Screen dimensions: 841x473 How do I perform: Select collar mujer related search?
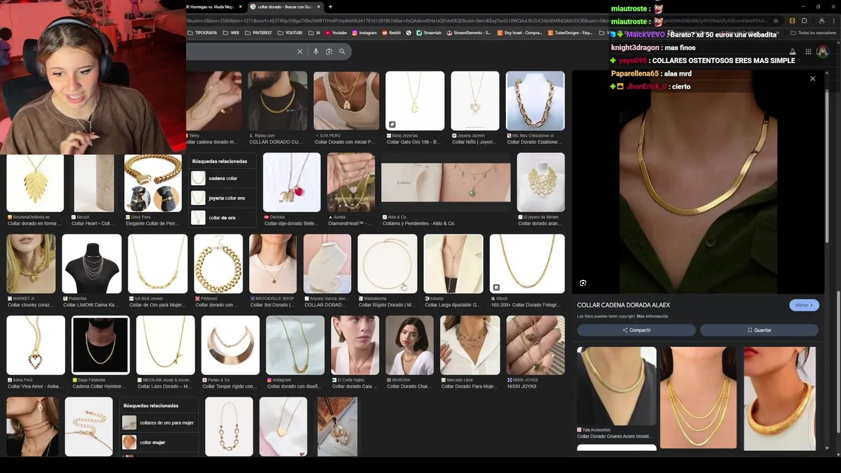(159, 442)
